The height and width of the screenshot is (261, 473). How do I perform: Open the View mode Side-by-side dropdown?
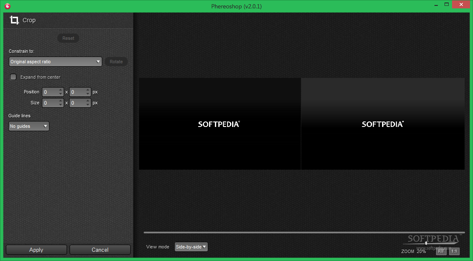(191, 247)
